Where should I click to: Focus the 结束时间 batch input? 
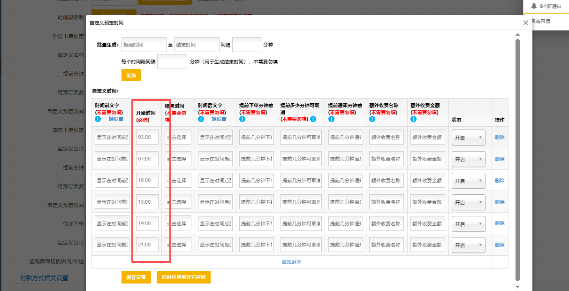coord(197,45)
